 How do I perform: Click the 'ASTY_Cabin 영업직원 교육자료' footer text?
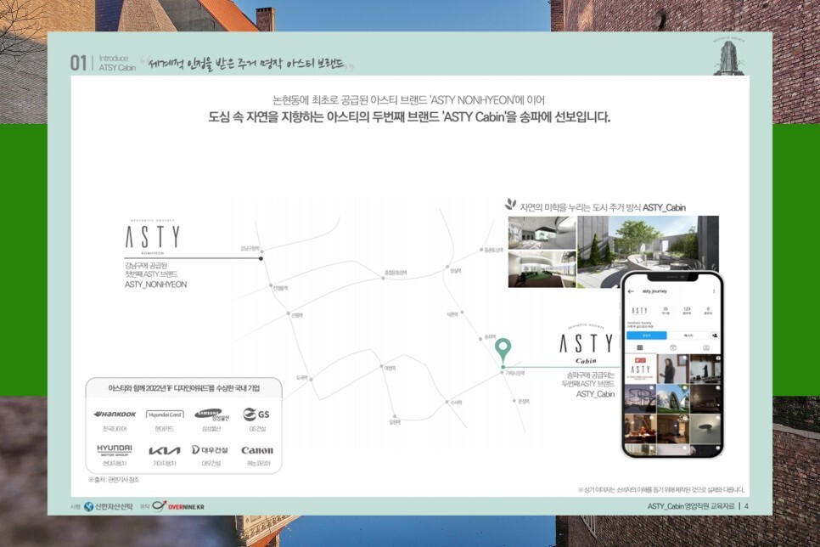pos(691,506)
